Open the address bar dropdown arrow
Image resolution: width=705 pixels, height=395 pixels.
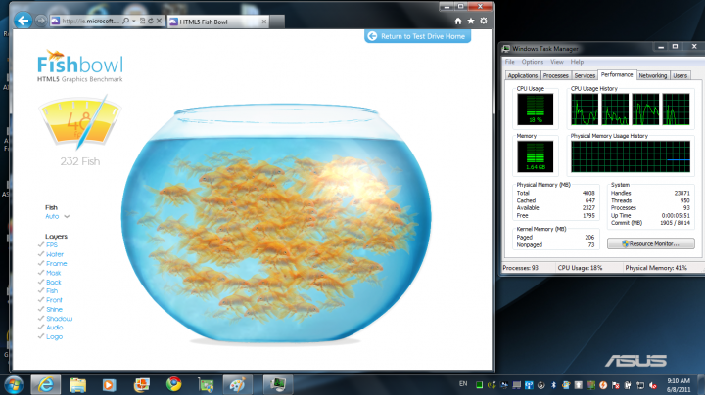[134, 21]
